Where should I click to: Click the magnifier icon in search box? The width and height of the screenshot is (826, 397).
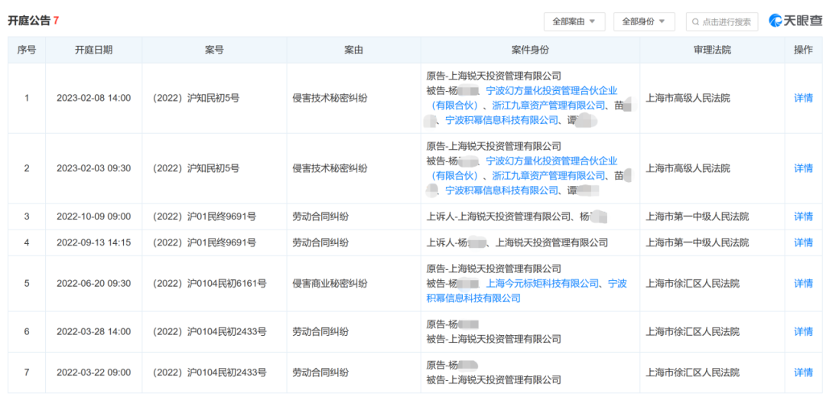tap(695, 22)
